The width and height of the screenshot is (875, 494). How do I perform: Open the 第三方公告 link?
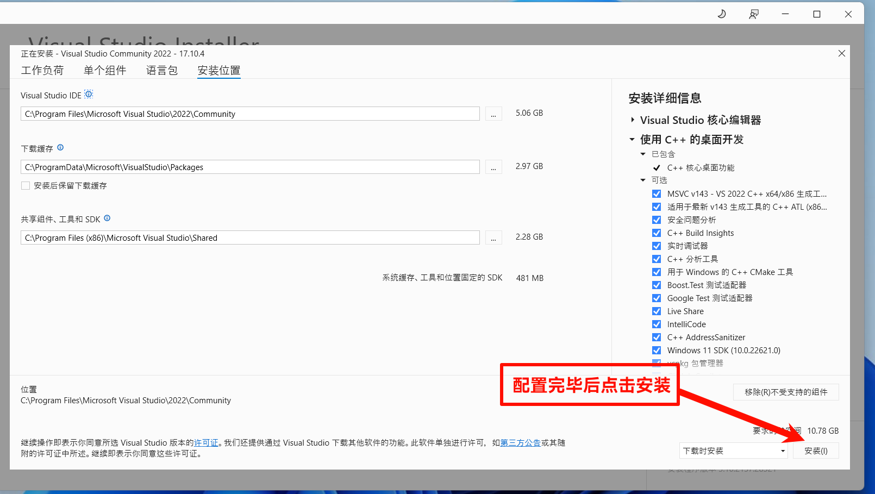click(520, 443)
